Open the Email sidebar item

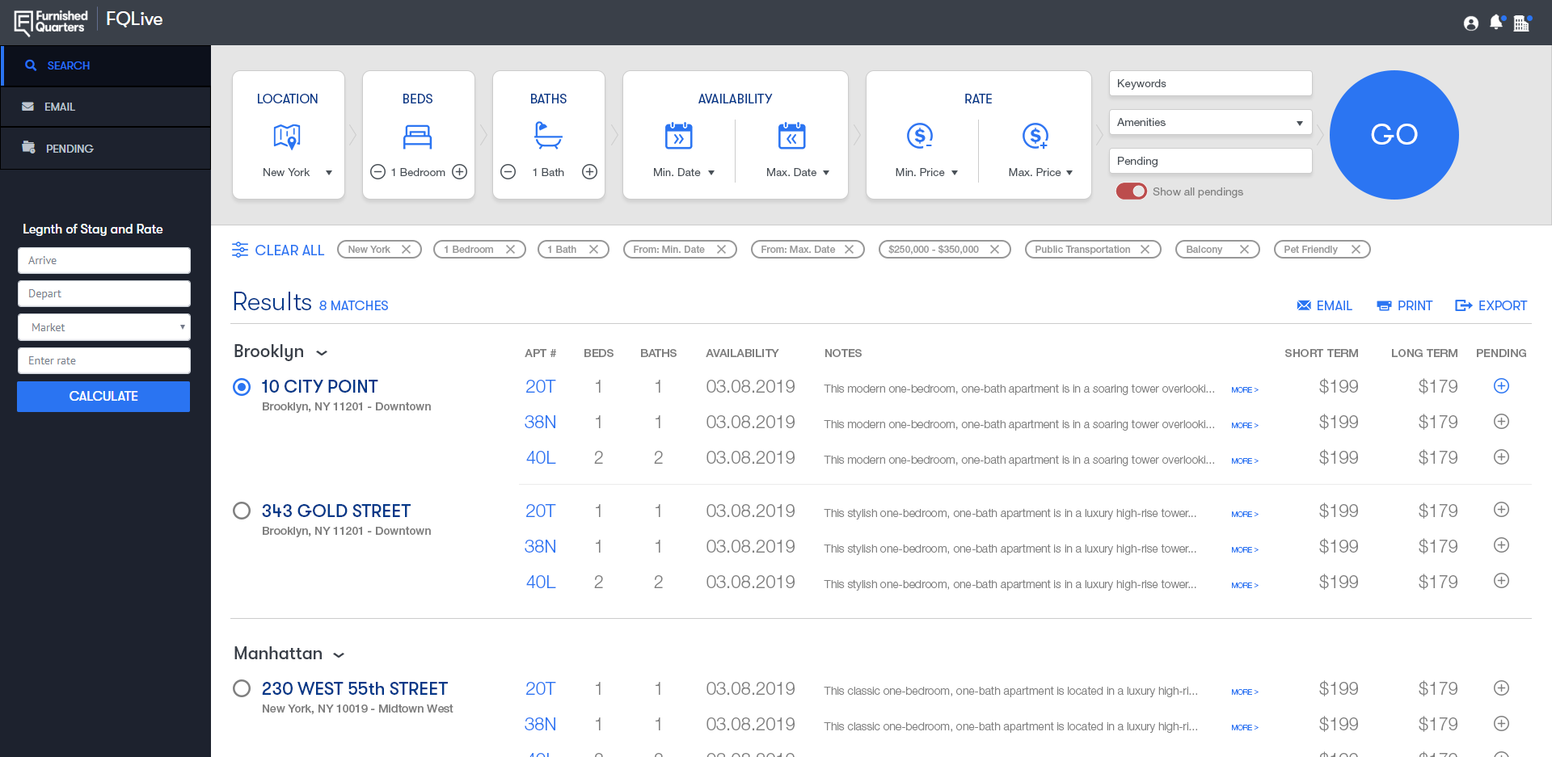(106, 107)
